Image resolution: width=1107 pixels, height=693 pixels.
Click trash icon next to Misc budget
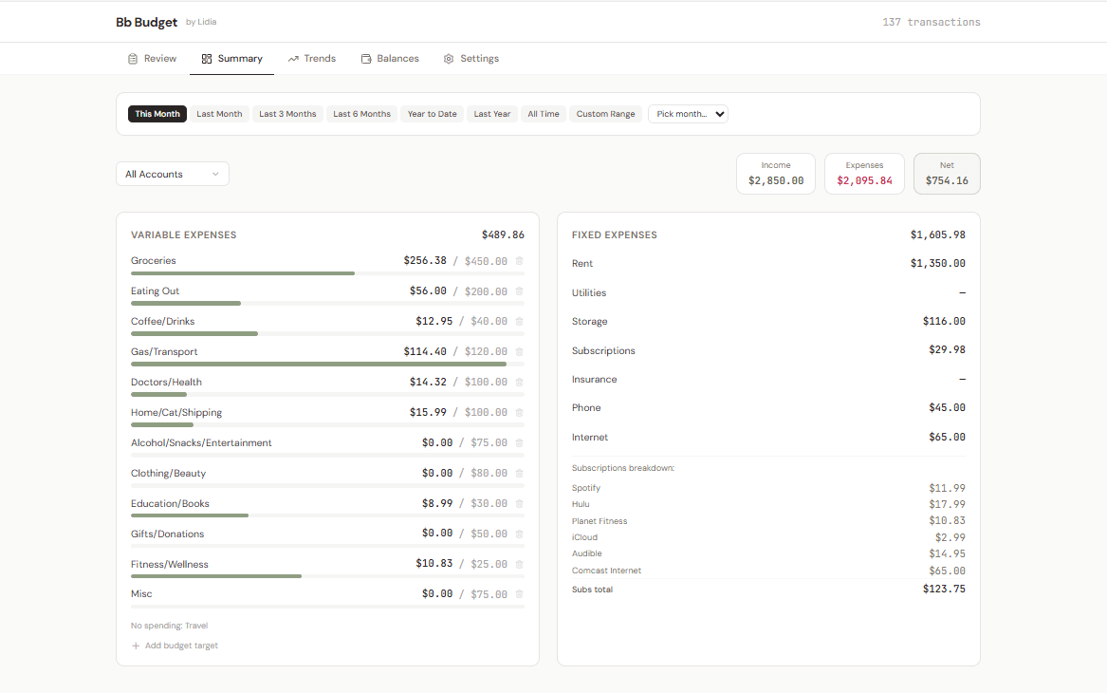point(519,594)
